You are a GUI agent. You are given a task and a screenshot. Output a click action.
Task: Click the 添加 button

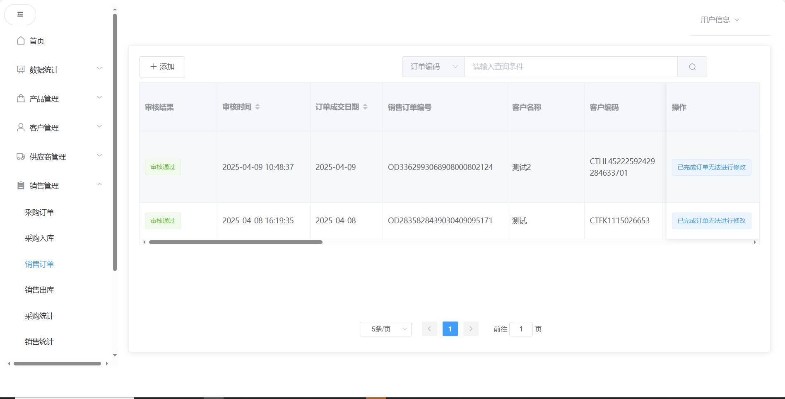(162, 67)
